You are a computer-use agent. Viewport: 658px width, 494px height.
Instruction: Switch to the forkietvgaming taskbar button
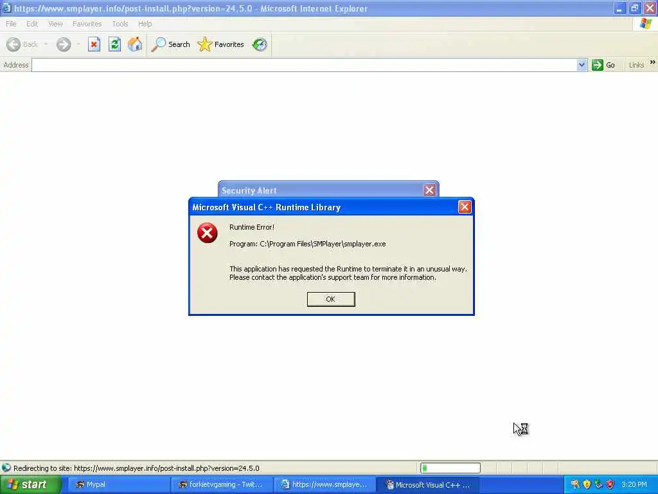pos(222,485)
